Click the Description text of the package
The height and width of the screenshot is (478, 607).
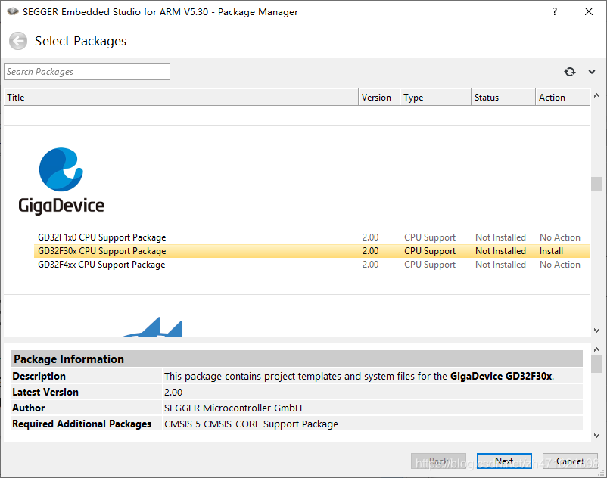[359, 377]
